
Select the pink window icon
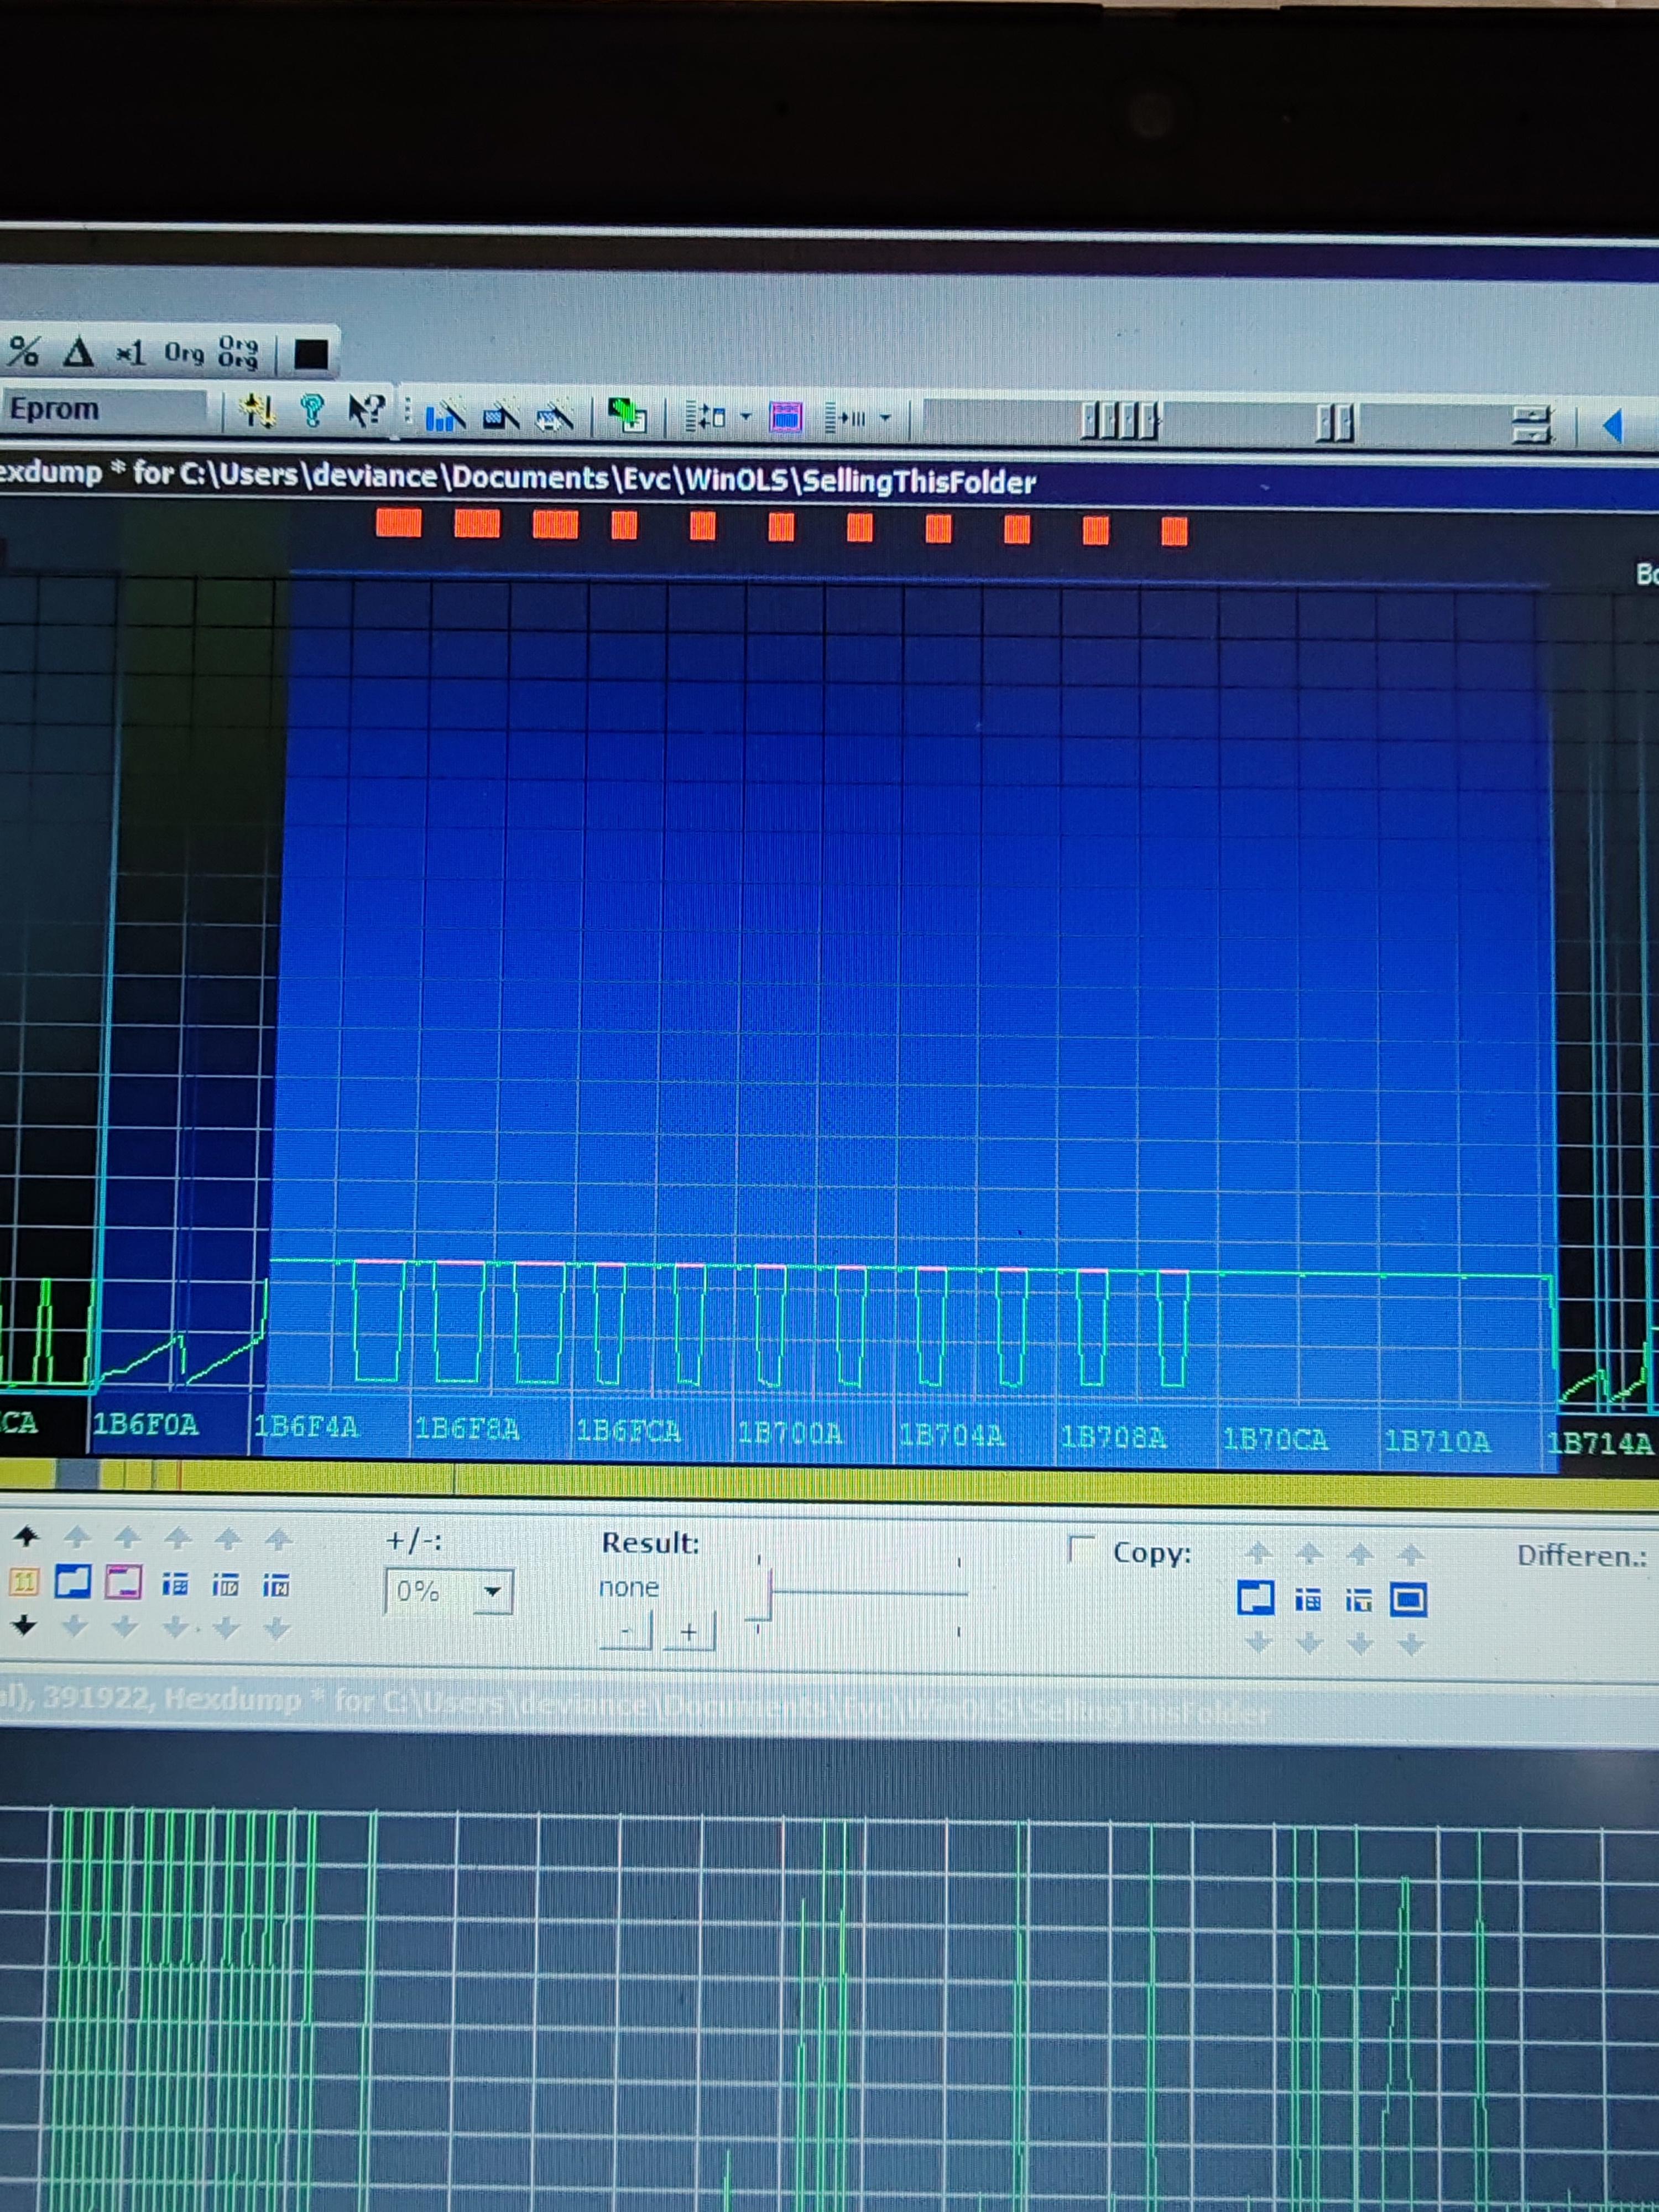click(x=123, y=1582)
